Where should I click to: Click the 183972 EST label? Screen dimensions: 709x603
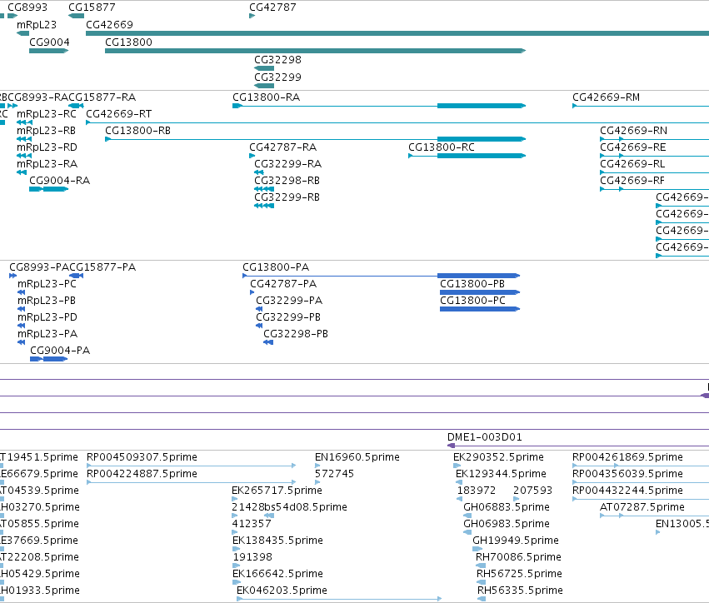tap(477, 491)
